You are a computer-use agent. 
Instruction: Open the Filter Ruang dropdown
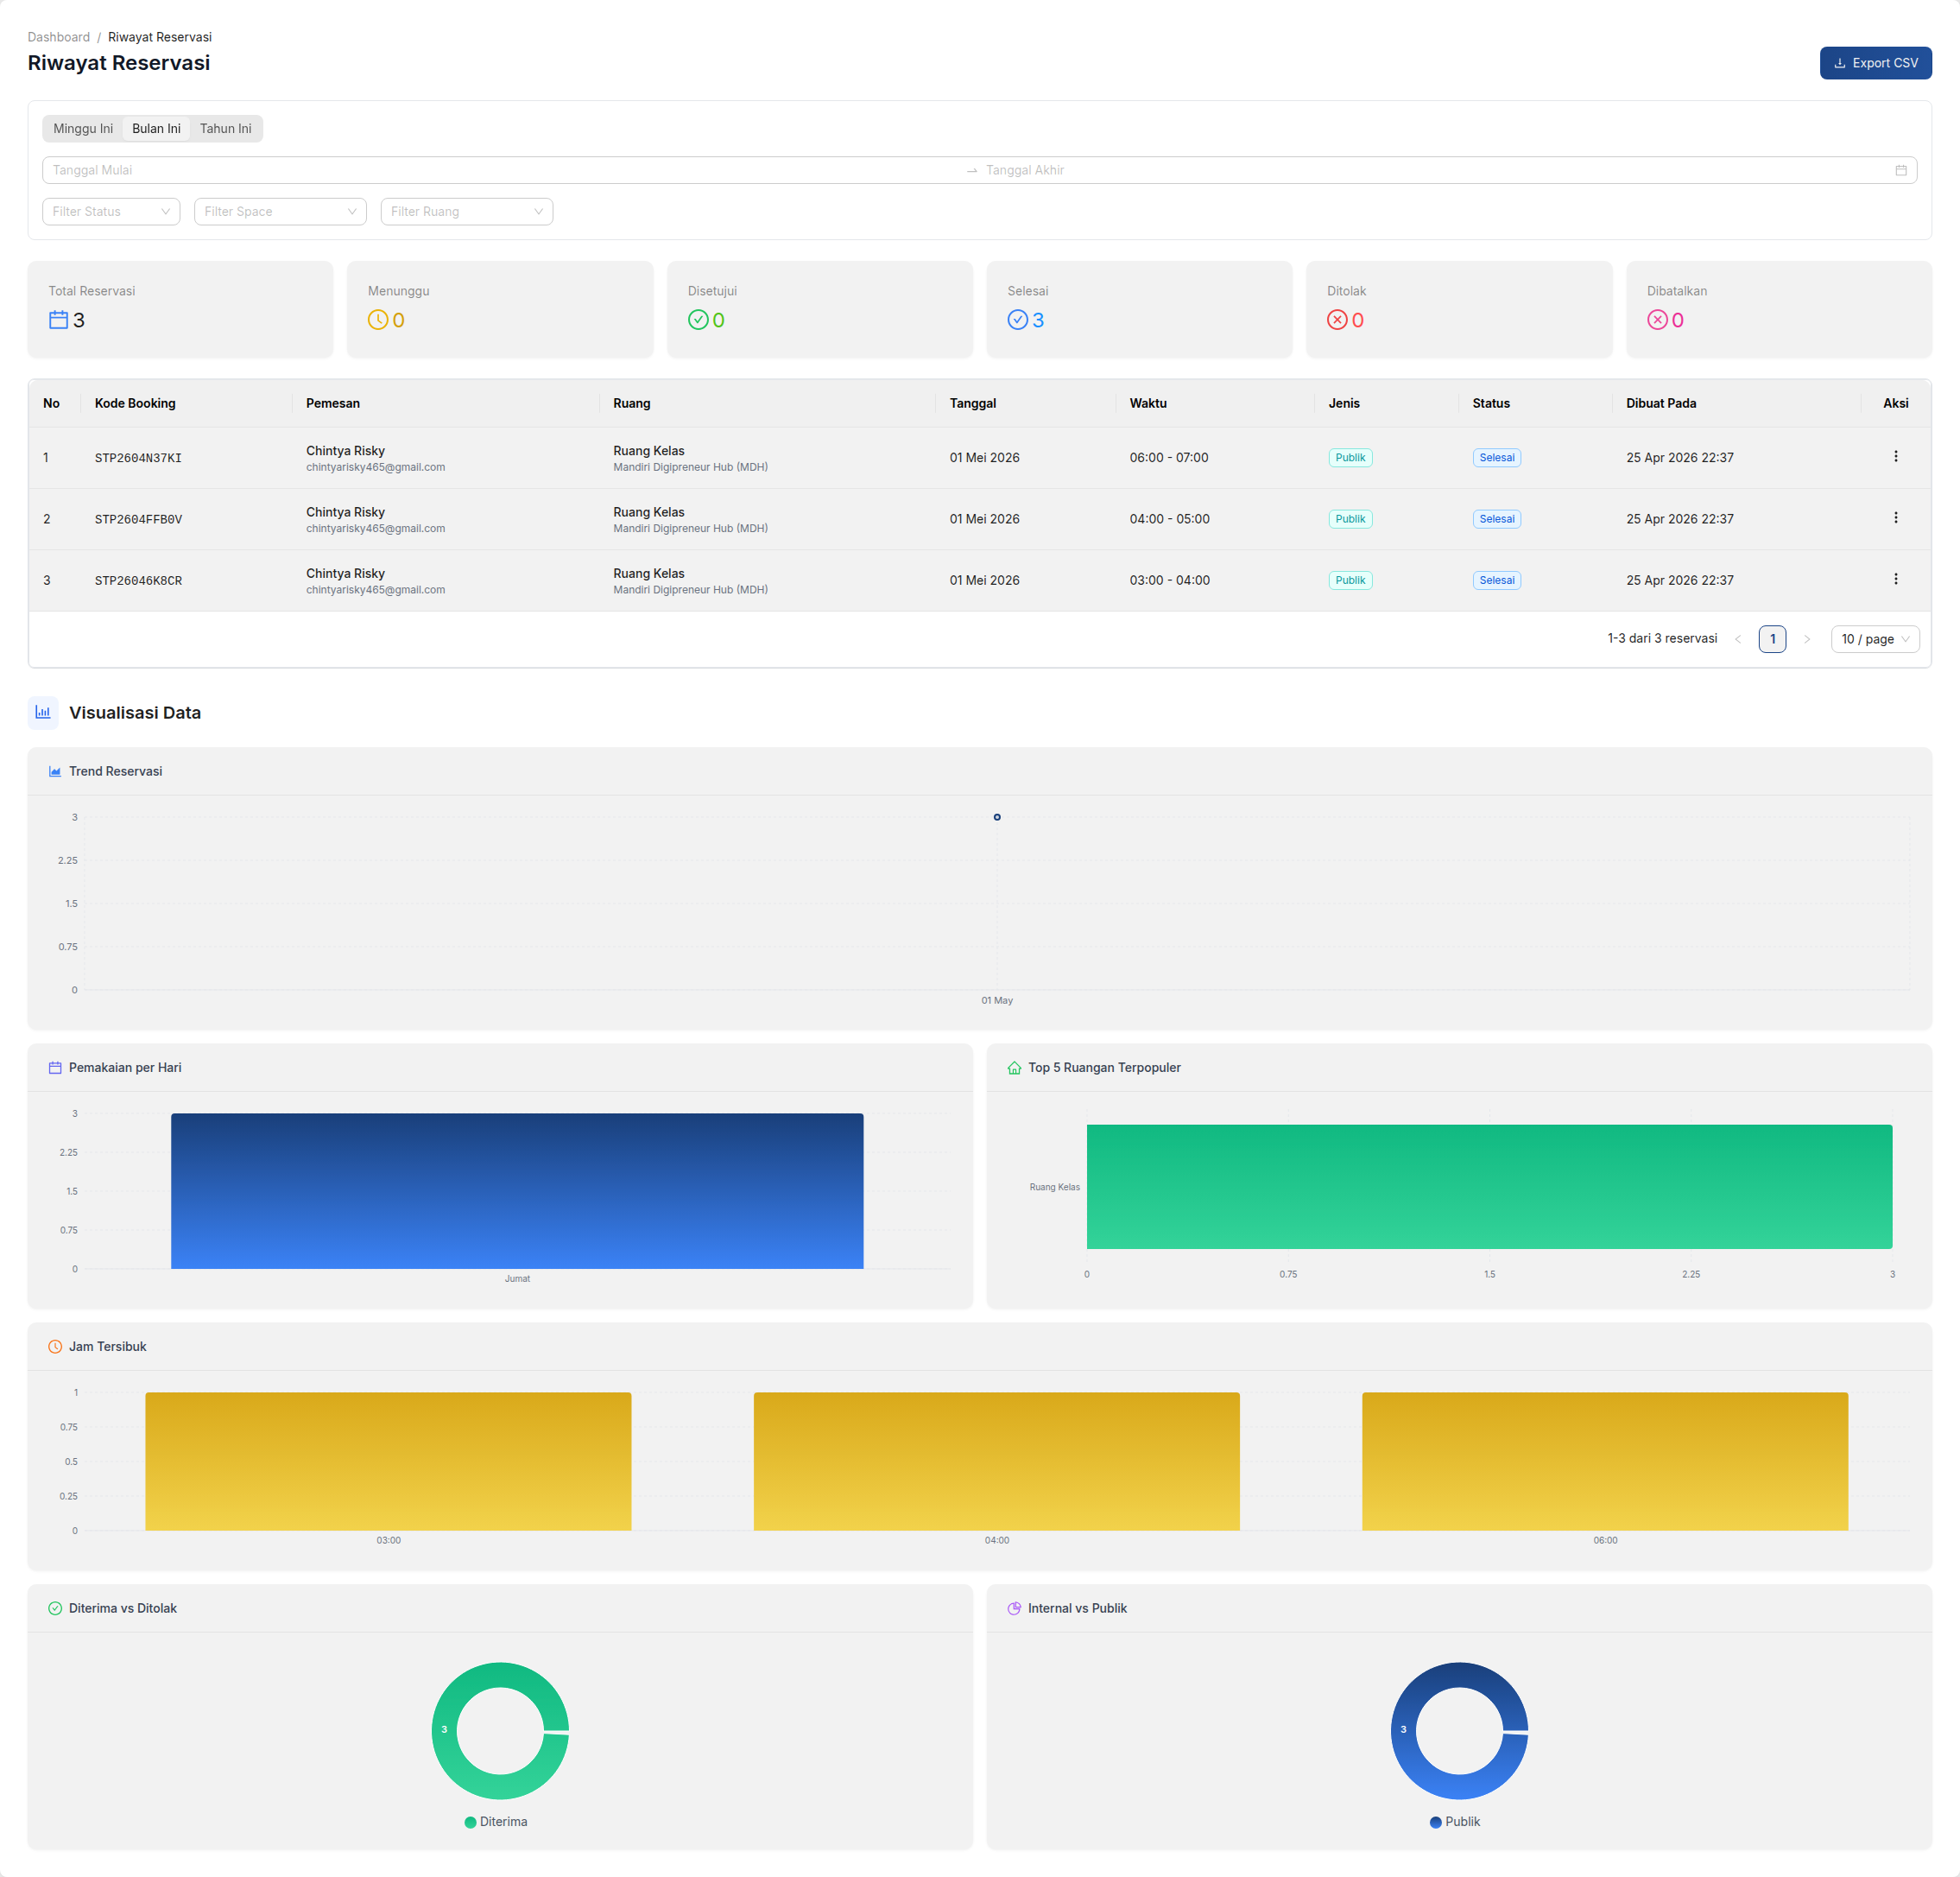467,211
